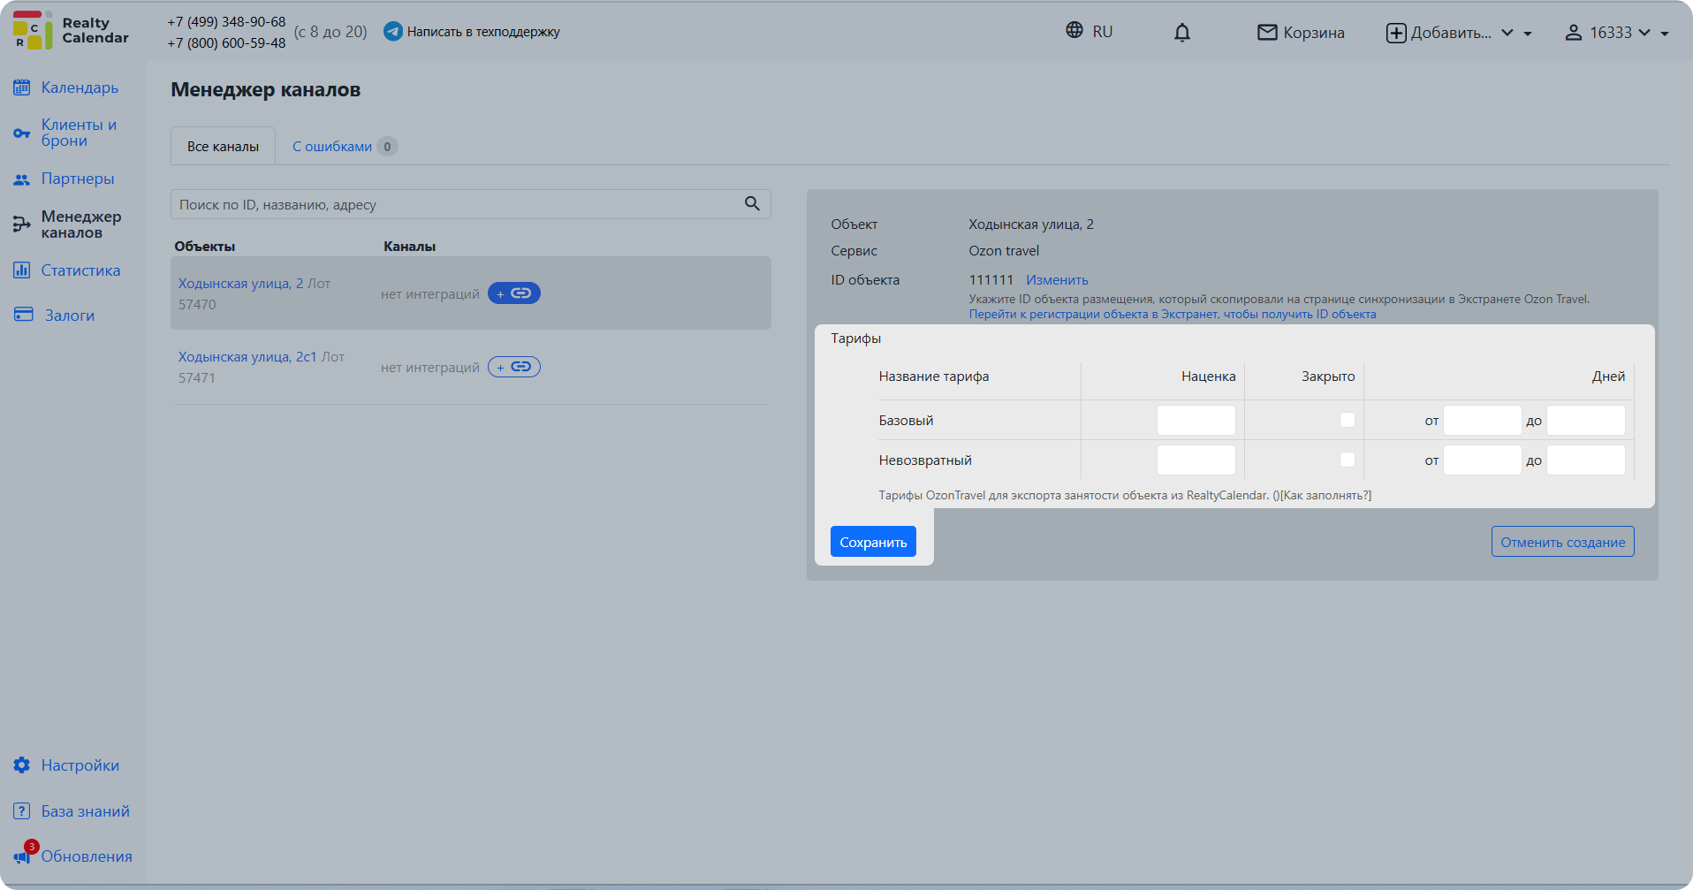
Task: Click Отменить создание button
Action: pyautogui.click(x=1562, y=542)
